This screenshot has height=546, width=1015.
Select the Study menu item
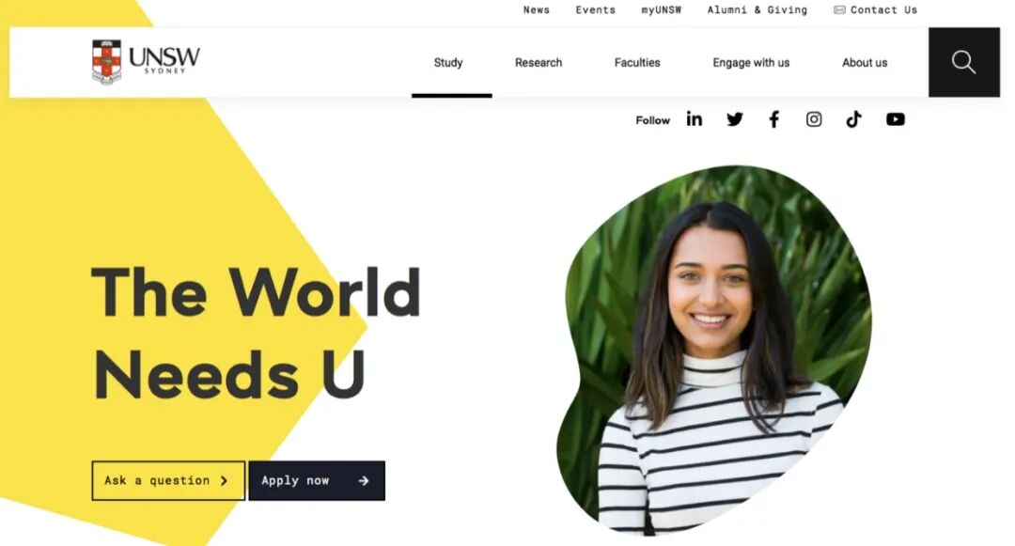click(448, 63)
